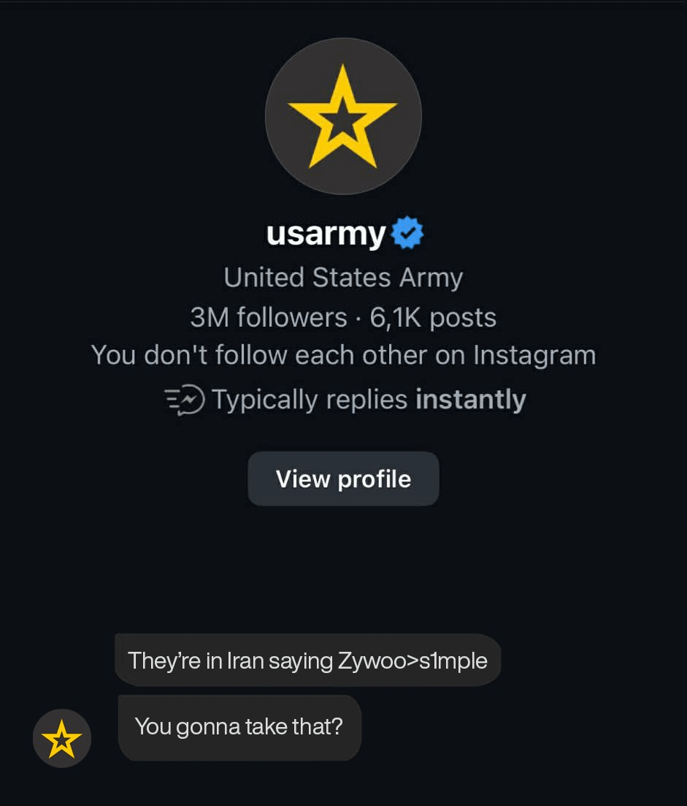Click the blue verified badge

coord(407,234)
